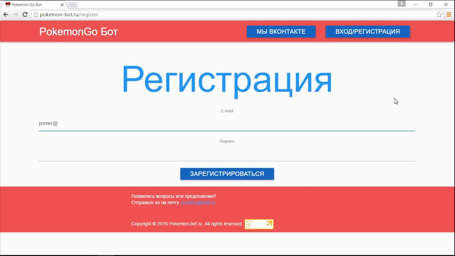The image size is (455, 256).
Task: Click the page icon in the address bar
Action: coord(35,15)
